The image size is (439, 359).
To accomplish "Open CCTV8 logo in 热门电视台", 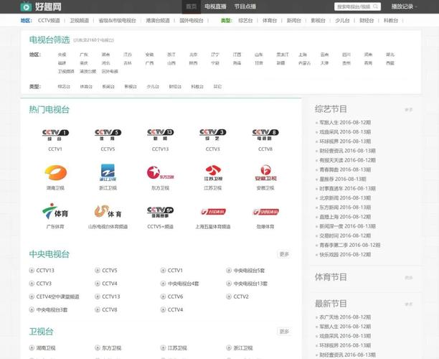I will [x=265, y=135].
